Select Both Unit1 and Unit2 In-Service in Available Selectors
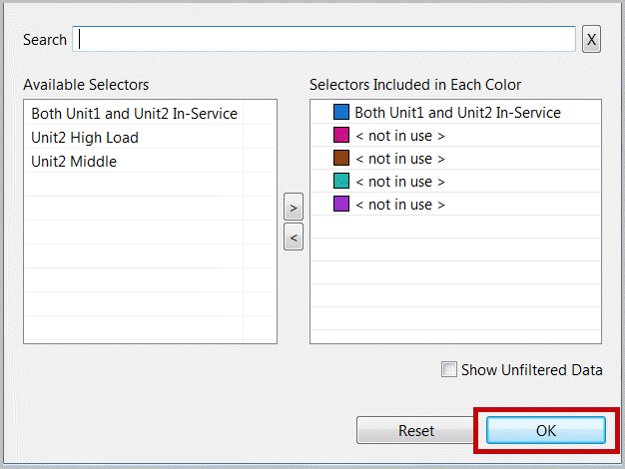Image resolution: width=625 pixels, height=469 pixels. (134, 114)
